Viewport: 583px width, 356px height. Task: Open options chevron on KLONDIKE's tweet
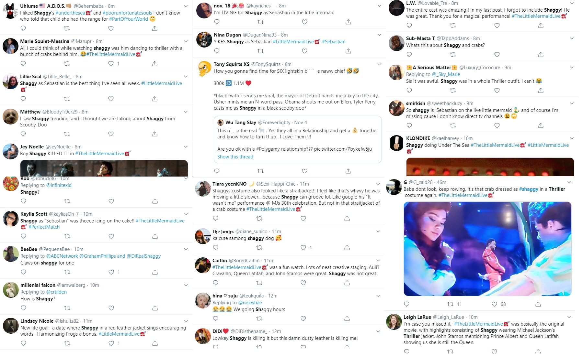click(572, 138)
